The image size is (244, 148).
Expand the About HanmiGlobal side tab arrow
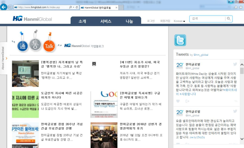6,58
